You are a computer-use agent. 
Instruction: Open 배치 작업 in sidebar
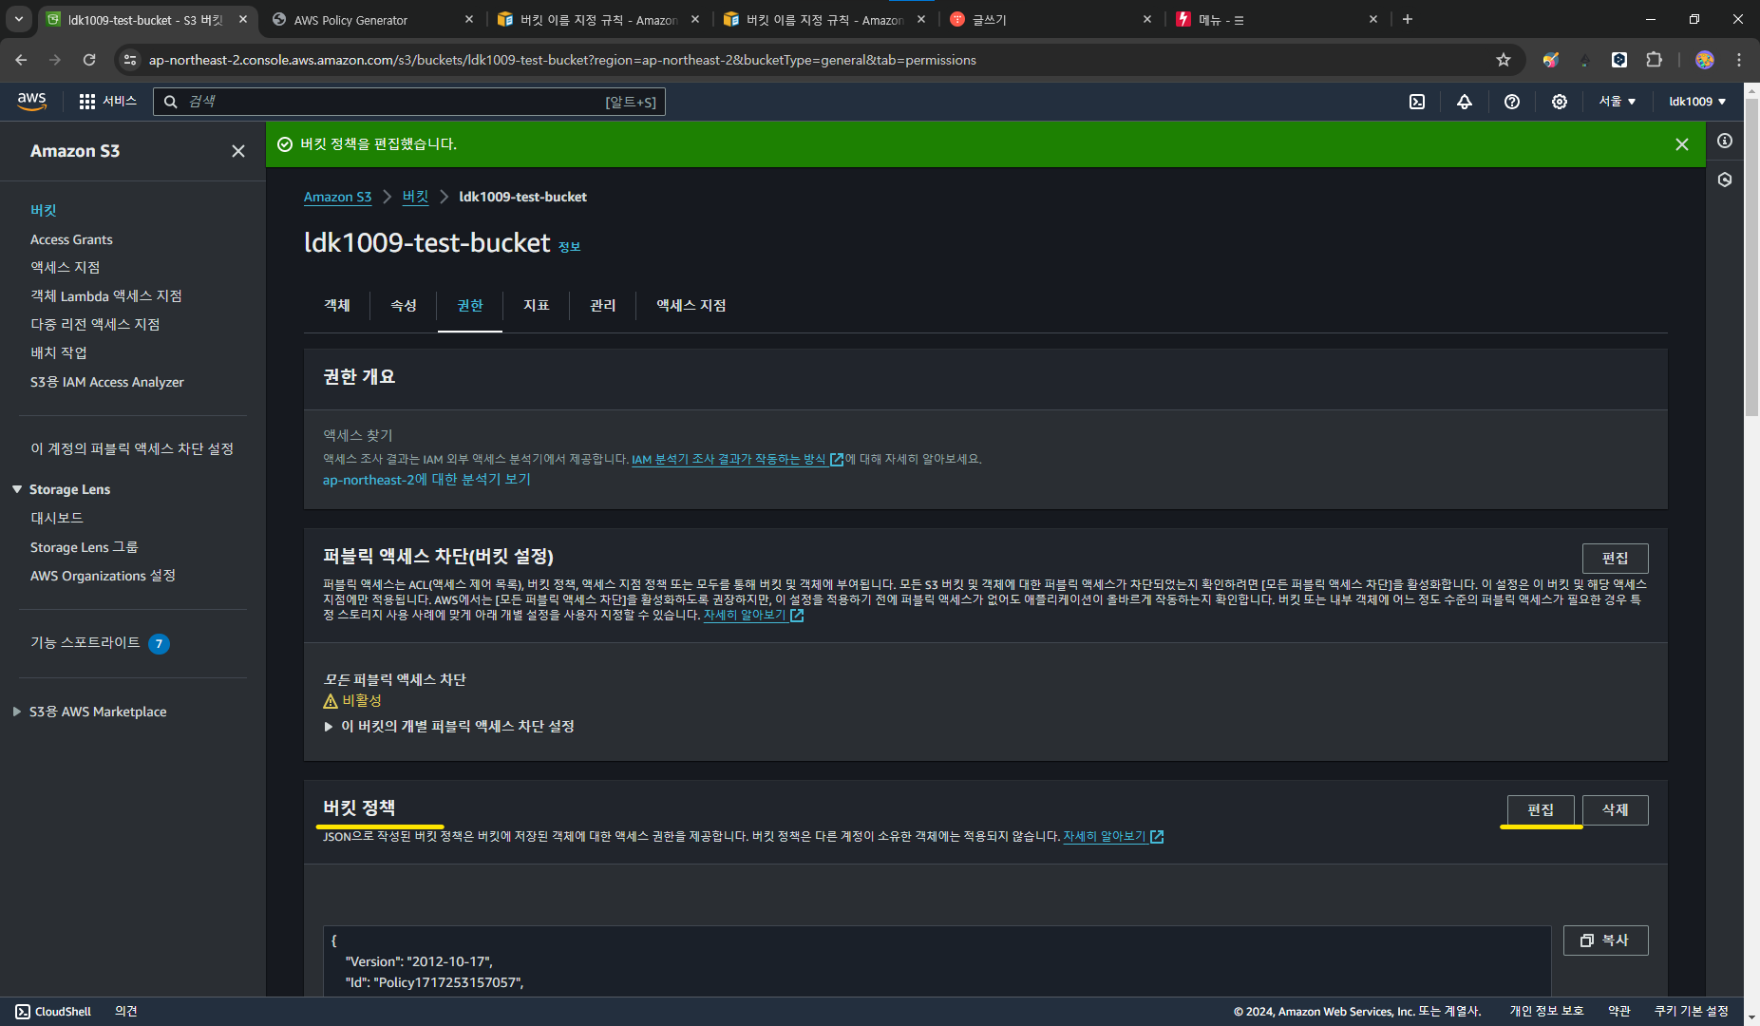click(x=59, y=353)
